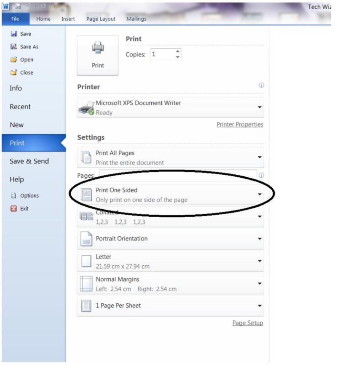The image size is (337, 368).
Task: Select New in the backstage sidebar
Action: click(x=17, y=125)
